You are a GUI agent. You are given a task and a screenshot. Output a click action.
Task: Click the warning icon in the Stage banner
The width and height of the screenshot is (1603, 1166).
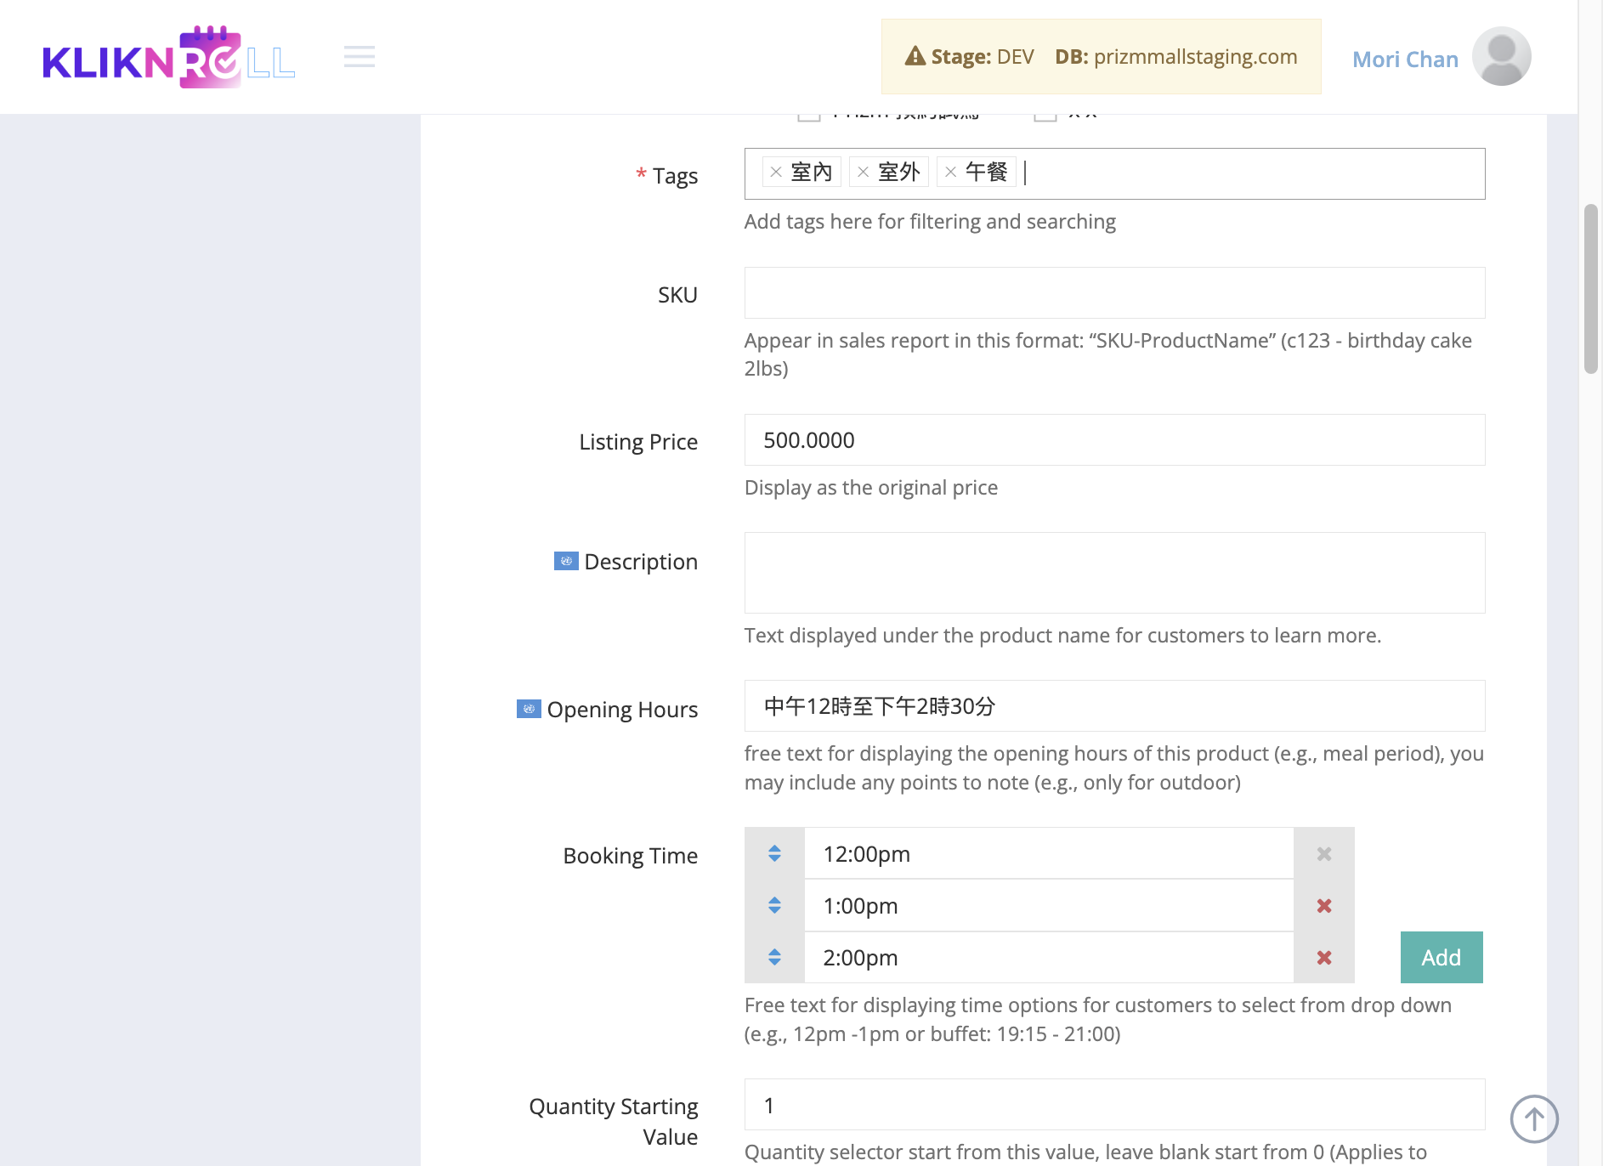[915, 56]
